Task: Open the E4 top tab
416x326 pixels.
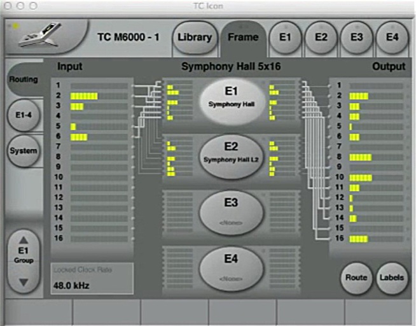Action: (x=392, y=37)
